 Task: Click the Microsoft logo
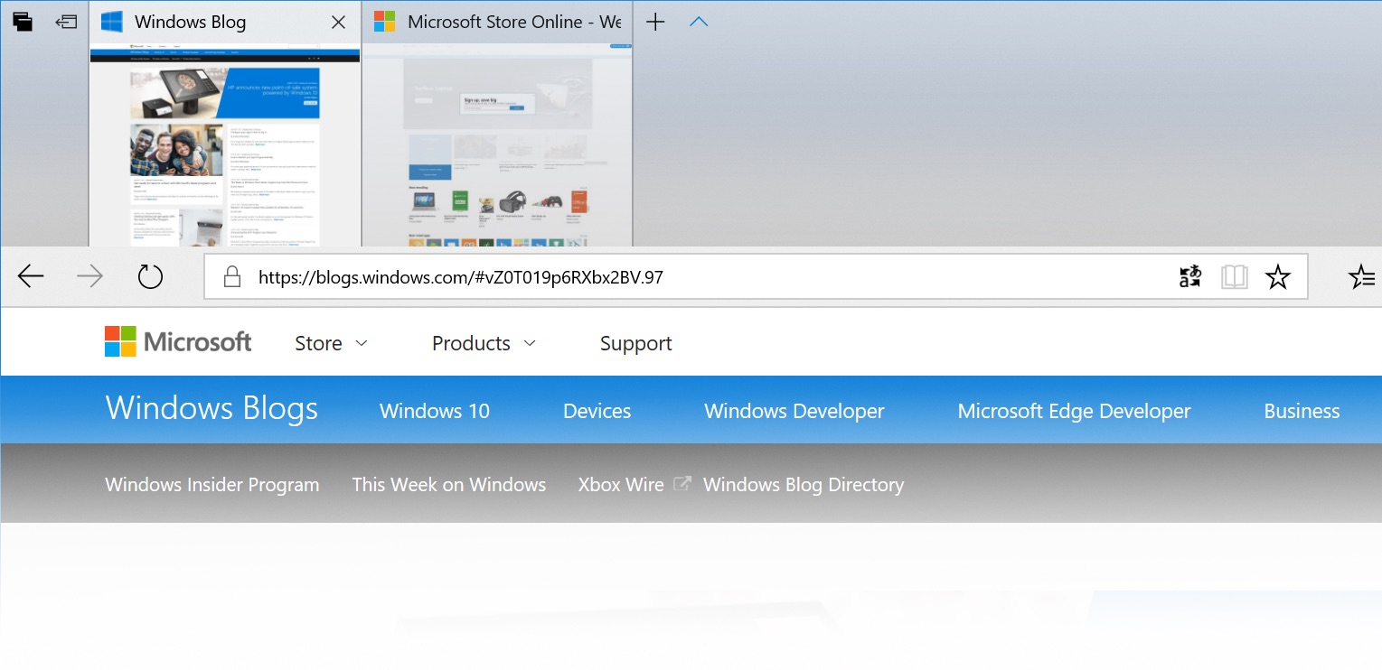point(178,342)
